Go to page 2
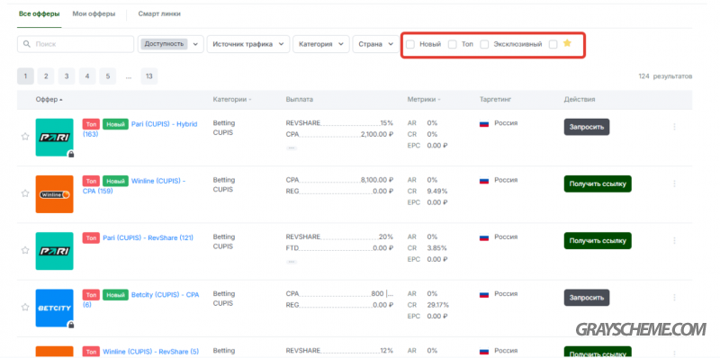This screenshot has height=358, width=720. (46, 76)
